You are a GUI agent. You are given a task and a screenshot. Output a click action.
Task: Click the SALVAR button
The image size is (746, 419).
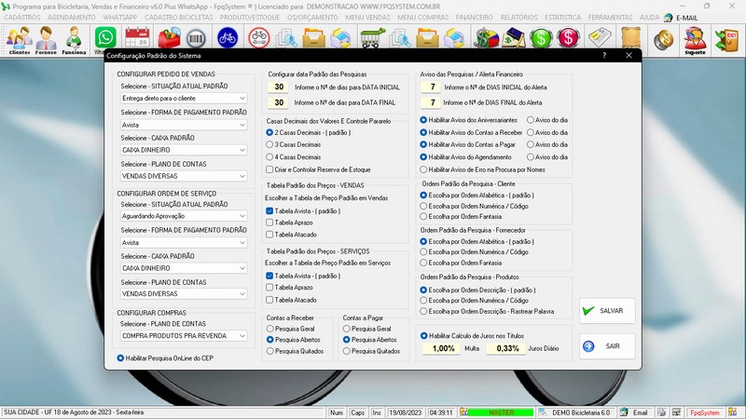tap(607, 311)
